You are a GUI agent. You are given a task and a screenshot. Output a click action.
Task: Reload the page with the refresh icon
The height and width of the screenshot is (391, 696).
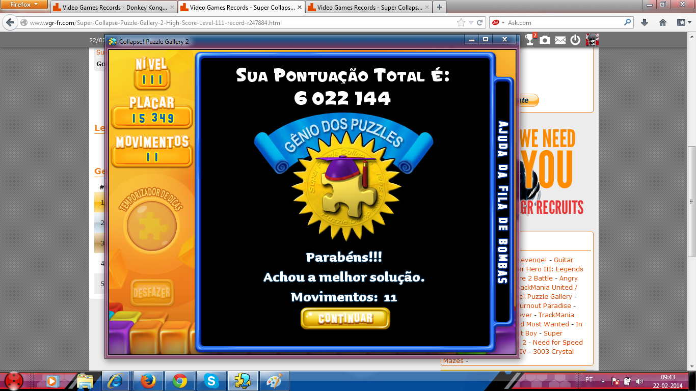coord(480,22)
